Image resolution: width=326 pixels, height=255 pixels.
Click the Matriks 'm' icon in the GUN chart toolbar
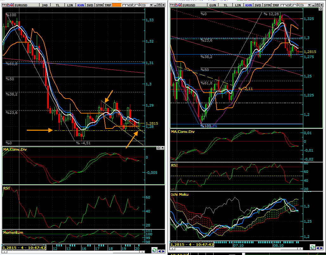[172, 5]
